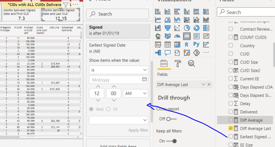Select the Stacked bar chart visualization

pos(158,12)
